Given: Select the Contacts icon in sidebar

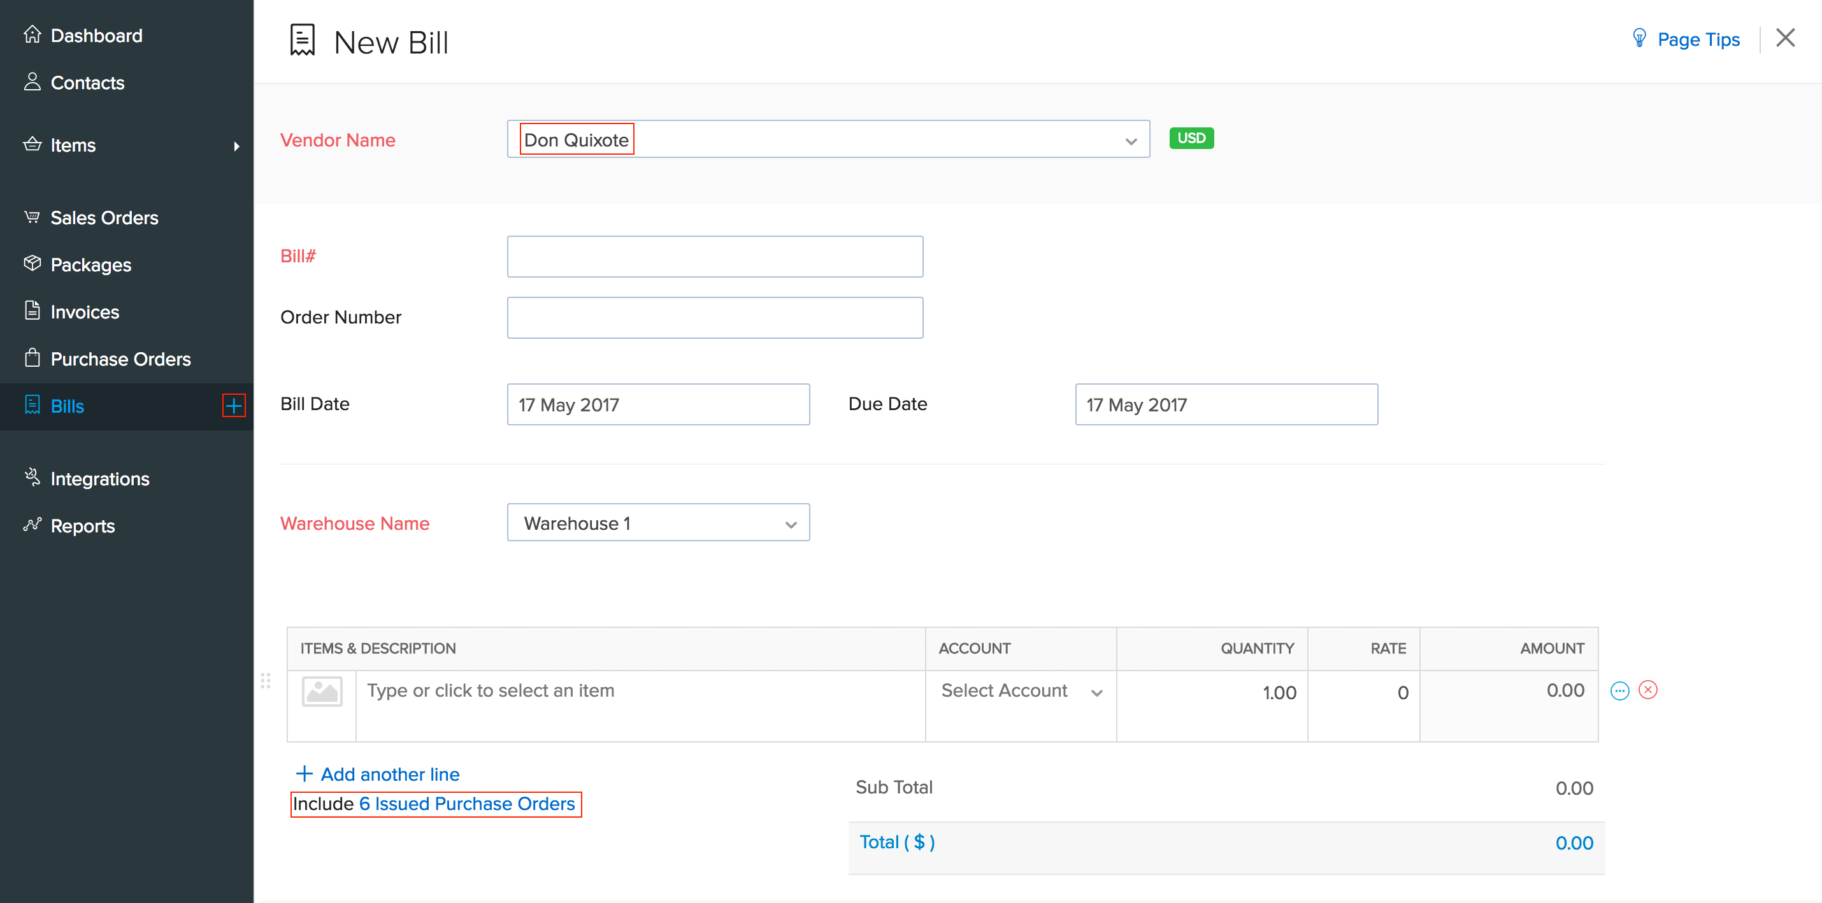Looking at the screenshot, I should pos(32,82).
